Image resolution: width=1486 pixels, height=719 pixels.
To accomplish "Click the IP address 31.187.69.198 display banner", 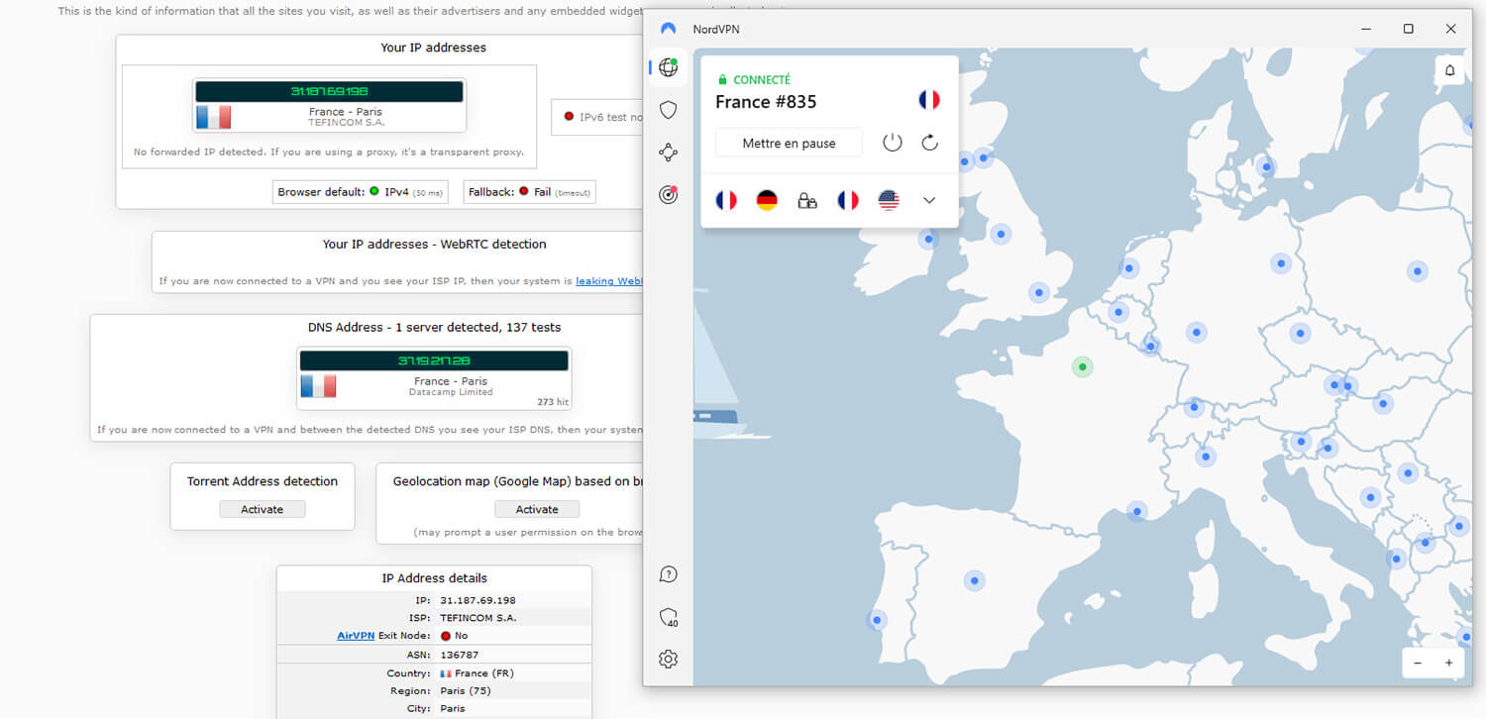I will coord(330,91).
